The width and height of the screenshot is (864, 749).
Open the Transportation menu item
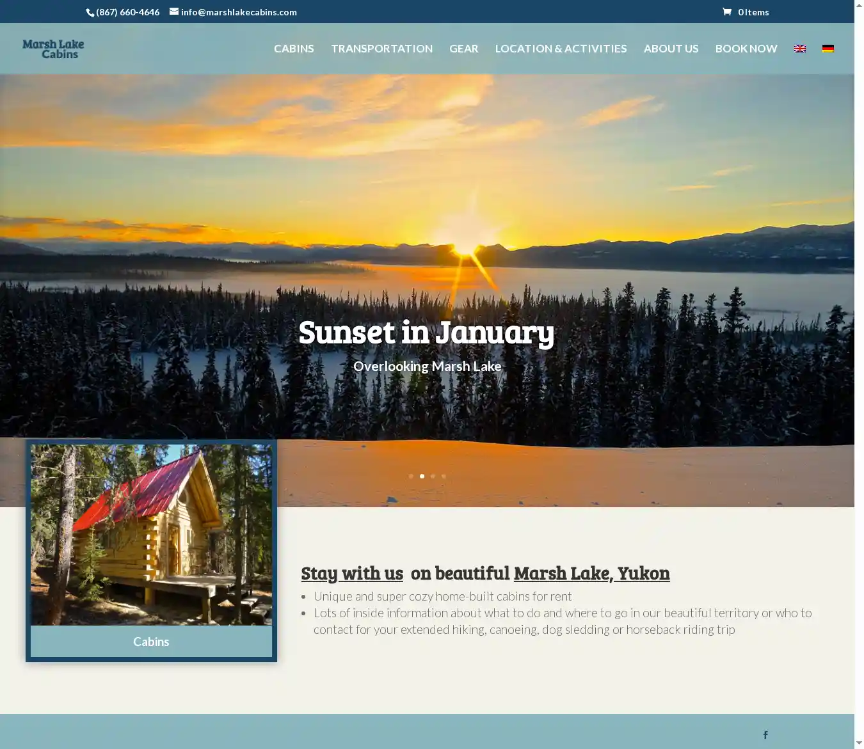pos(381,49)
